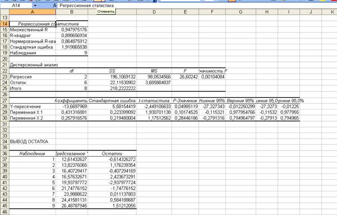Click header Остатки
This screenshot has width=337, height=215.
point(112,154)
